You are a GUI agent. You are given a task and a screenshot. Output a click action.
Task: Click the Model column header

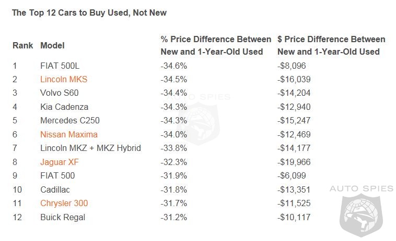tap(52, 46)
